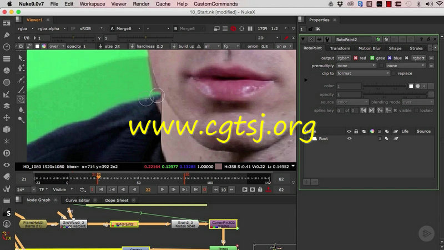The width and height of the screenshot is (444, 250).
Task: Open the Particles nodes menu
Action: tap(7, 141)
